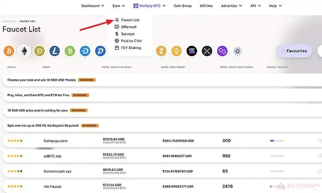322x193 pixels.
Task: Click Coinpayu.com star rating
Action: pos(15,141)
